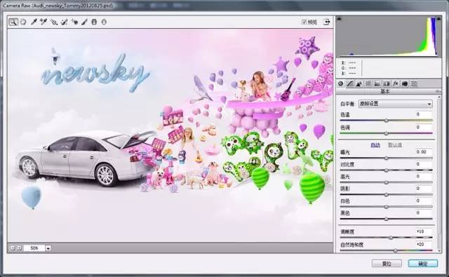Viewport: 449px width, 277px height.
Task: Click the 自然饱和度 value field +20
Action: tap(423, 244)
